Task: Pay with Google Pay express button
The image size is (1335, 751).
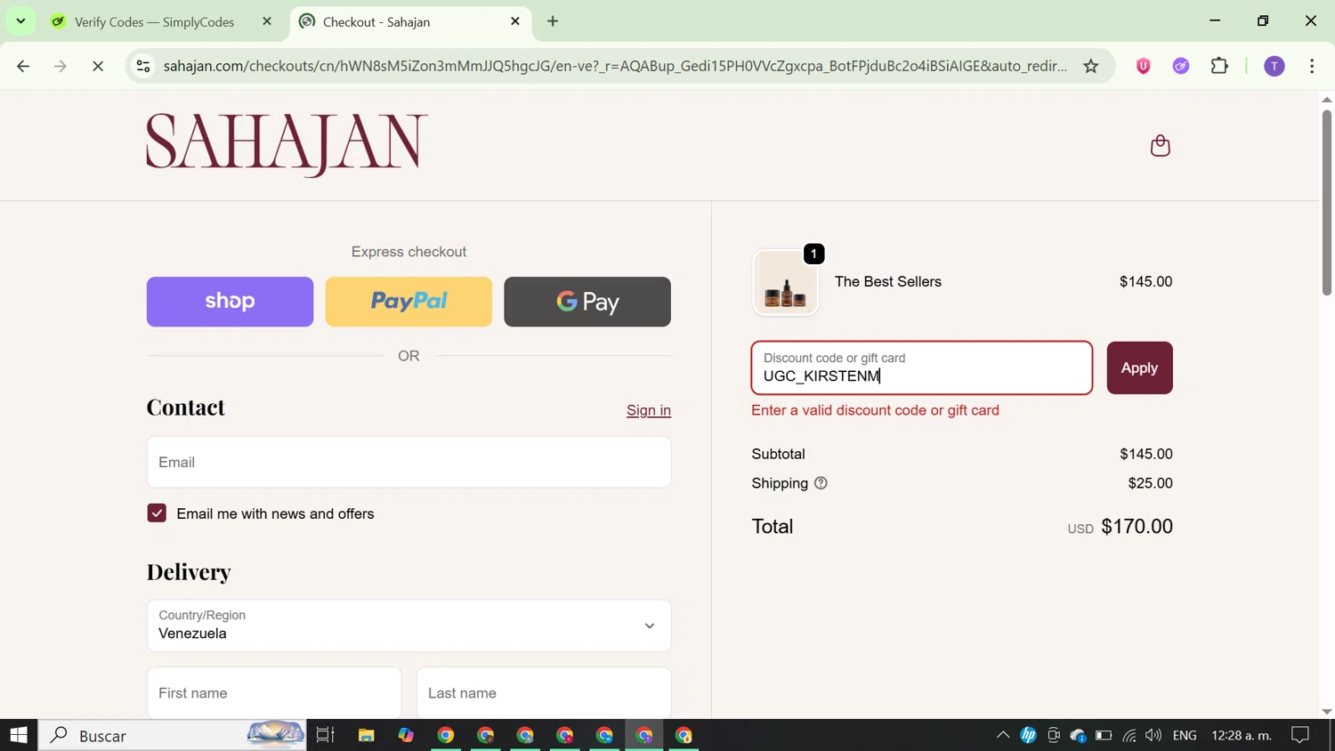Action: pos(587,302)
